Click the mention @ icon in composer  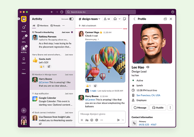click(x=97, y=120)
